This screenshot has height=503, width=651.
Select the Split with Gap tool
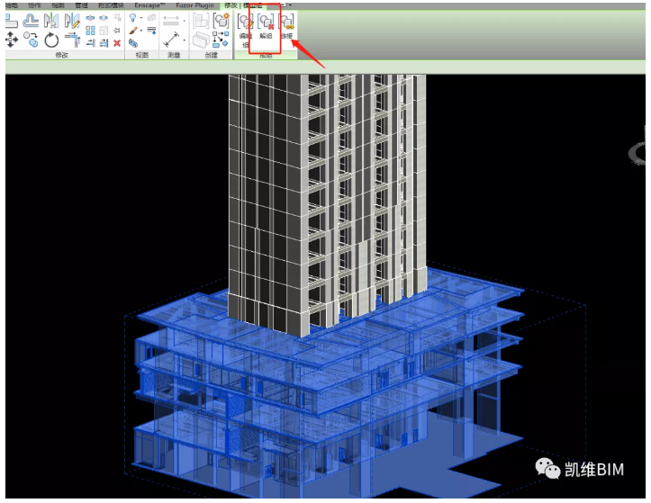(x=104, y=18)
